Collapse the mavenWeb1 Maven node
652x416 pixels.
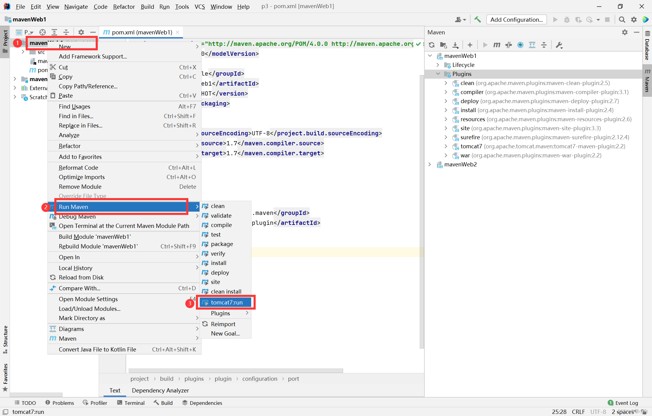pyautogui.click(x=430, y=56)
